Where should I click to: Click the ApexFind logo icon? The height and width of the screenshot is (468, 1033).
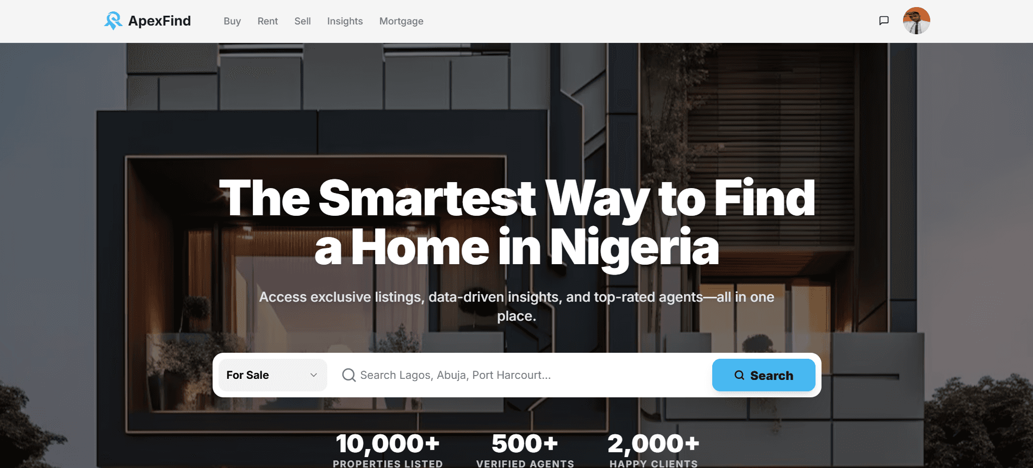113,21
